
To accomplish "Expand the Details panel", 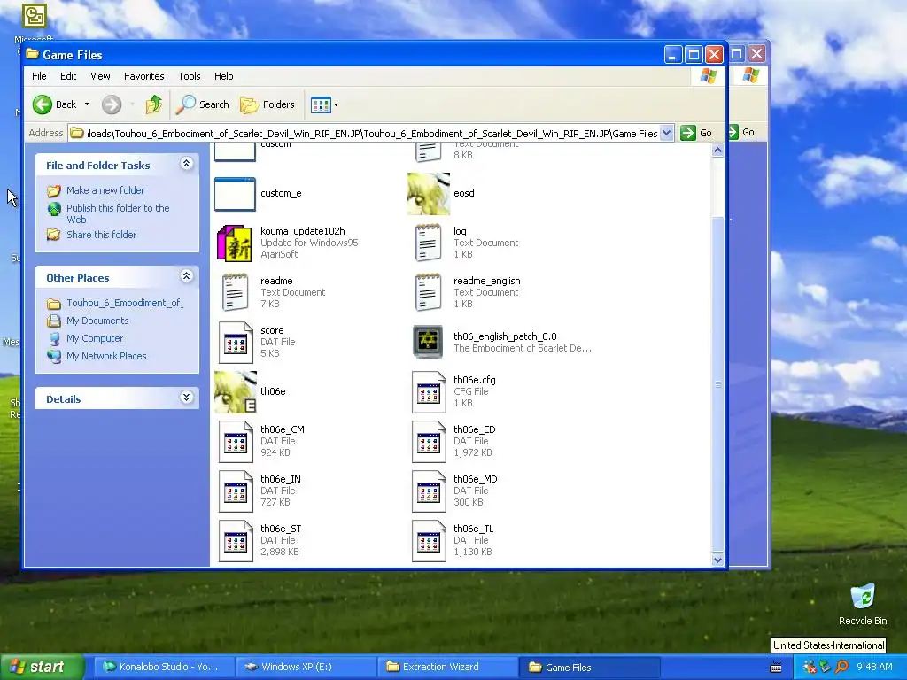I will tap(186, 398).
